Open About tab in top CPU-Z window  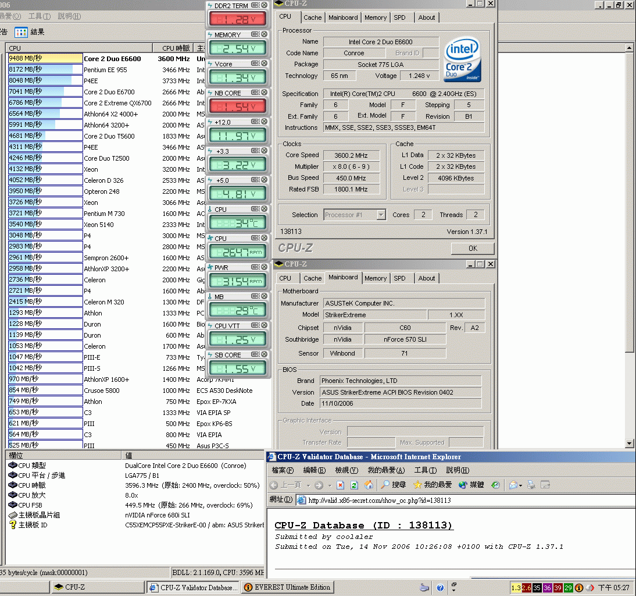tap(427, 17)
